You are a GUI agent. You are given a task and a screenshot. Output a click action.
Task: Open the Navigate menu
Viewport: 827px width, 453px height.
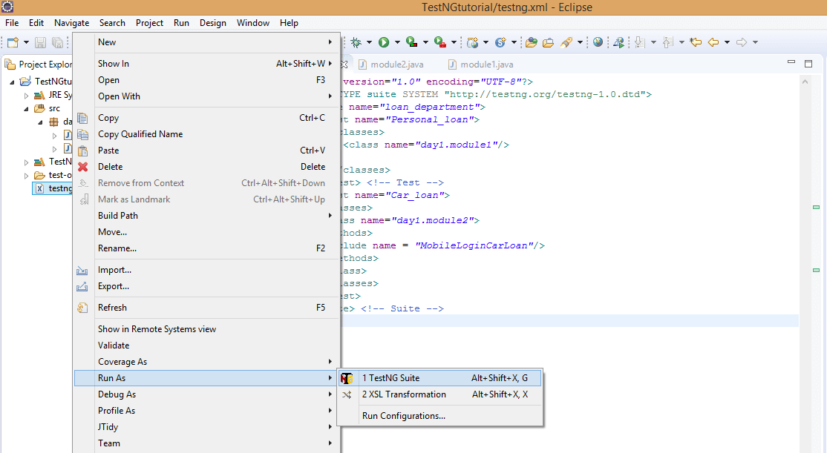(72, 23)
